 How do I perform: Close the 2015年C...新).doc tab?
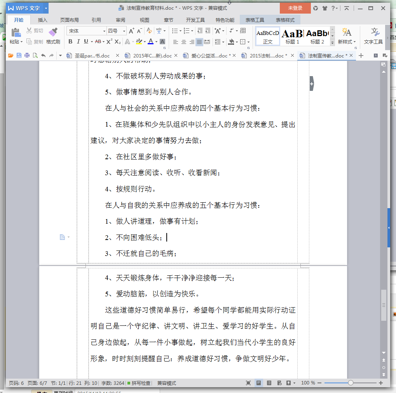[x=176, y=55]
